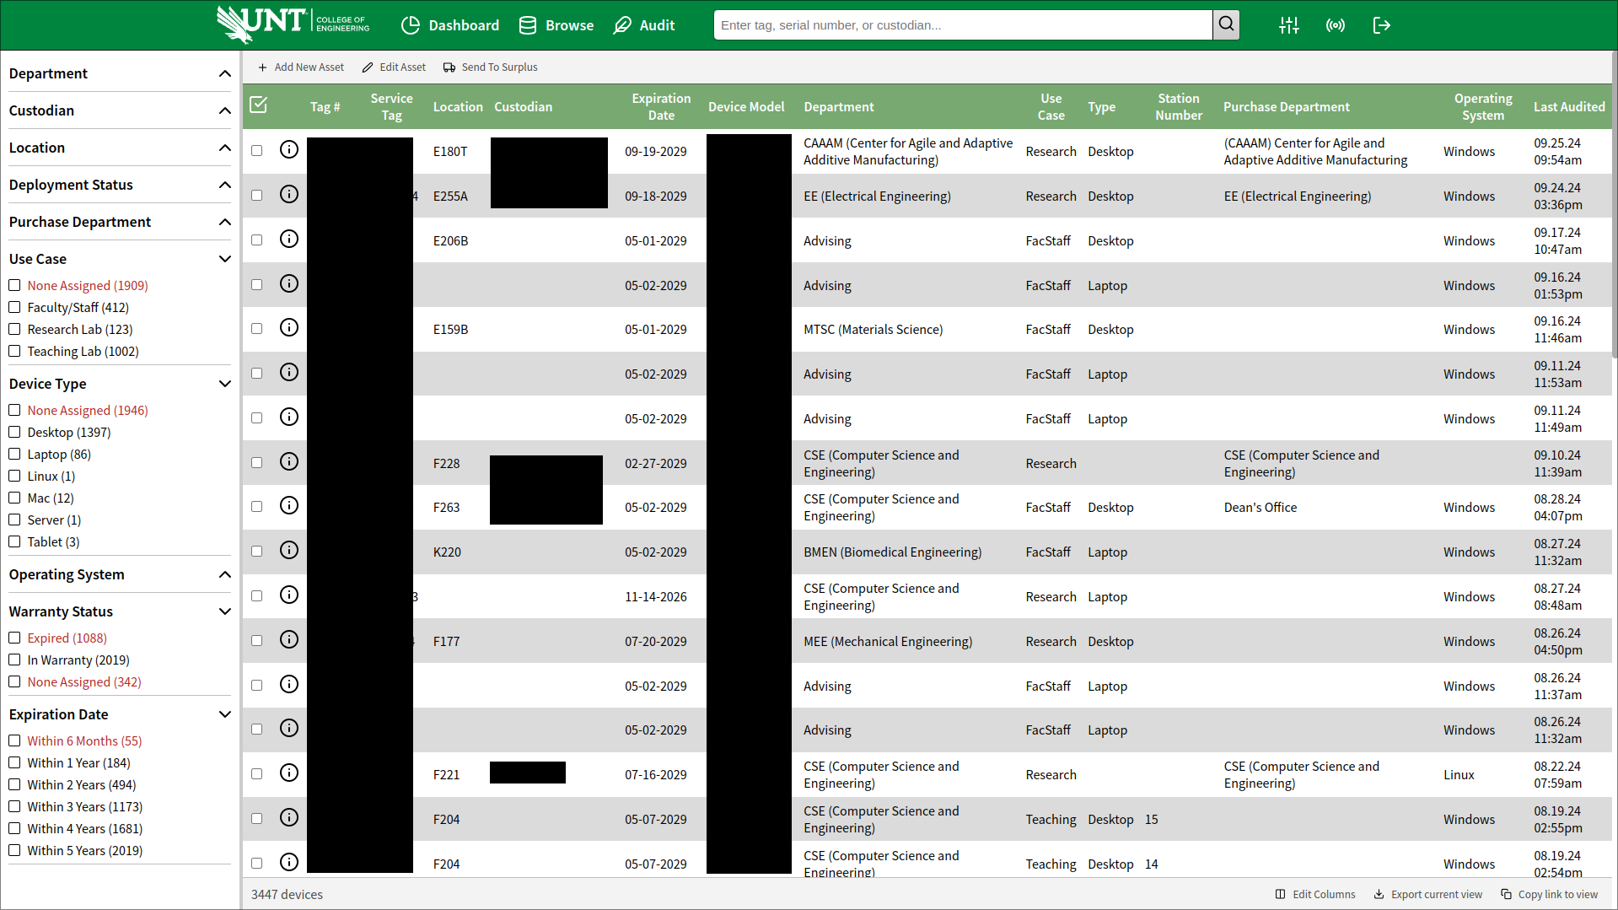Check Within 6 Months (55) filter
The width and height of the screenshot is (1618, 910).
(x=14, y=740)
